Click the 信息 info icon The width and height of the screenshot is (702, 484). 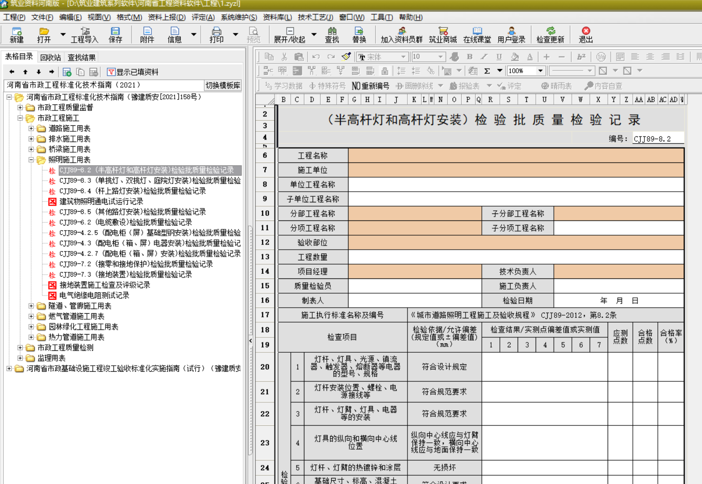[x=175, y=35]
